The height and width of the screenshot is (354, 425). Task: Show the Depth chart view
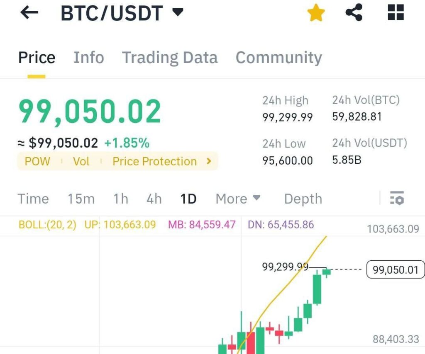(x=303, y=199)
